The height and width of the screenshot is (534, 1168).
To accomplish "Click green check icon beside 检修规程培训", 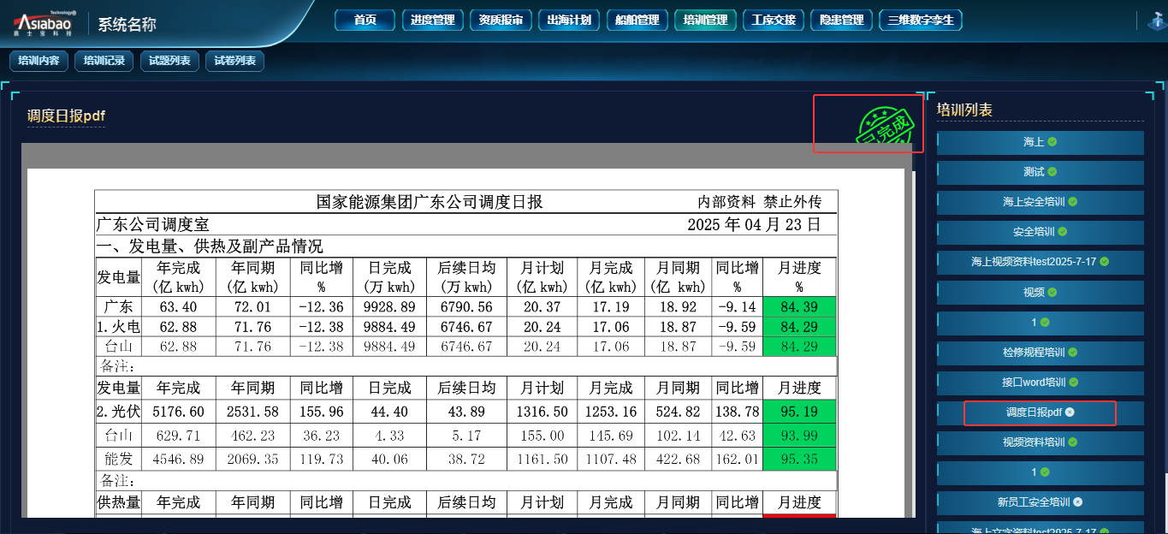I will 1072,352.
